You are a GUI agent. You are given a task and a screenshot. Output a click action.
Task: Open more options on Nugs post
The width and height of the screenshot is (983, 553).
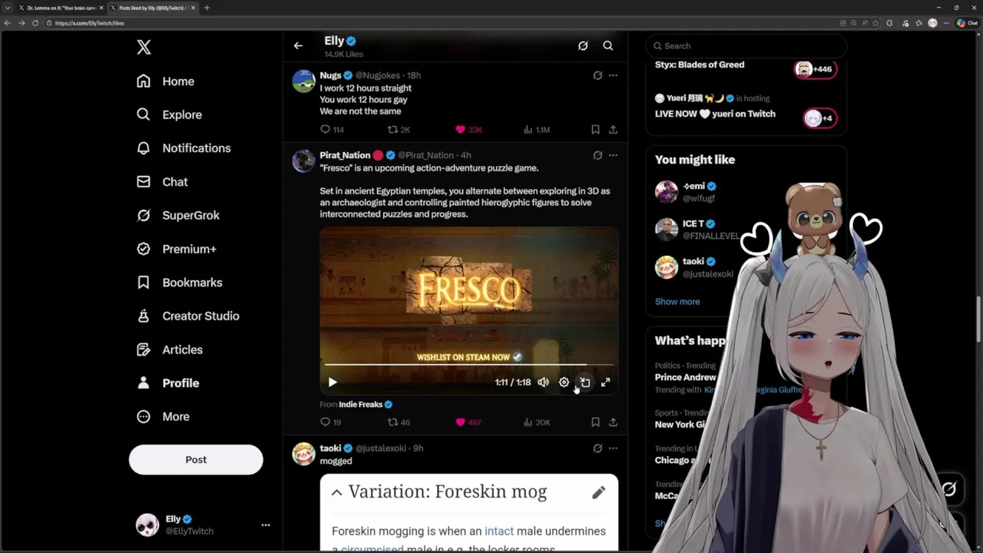613,75
